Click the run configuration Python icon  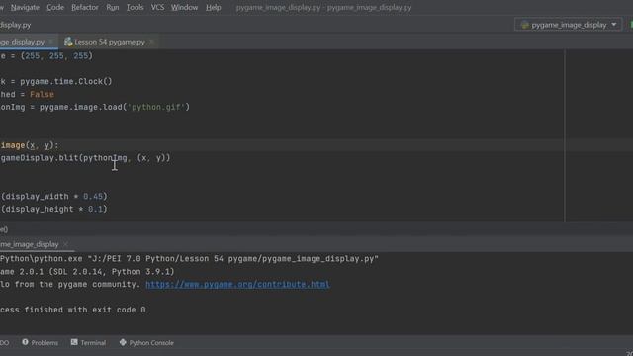click(x=524, y=25)
